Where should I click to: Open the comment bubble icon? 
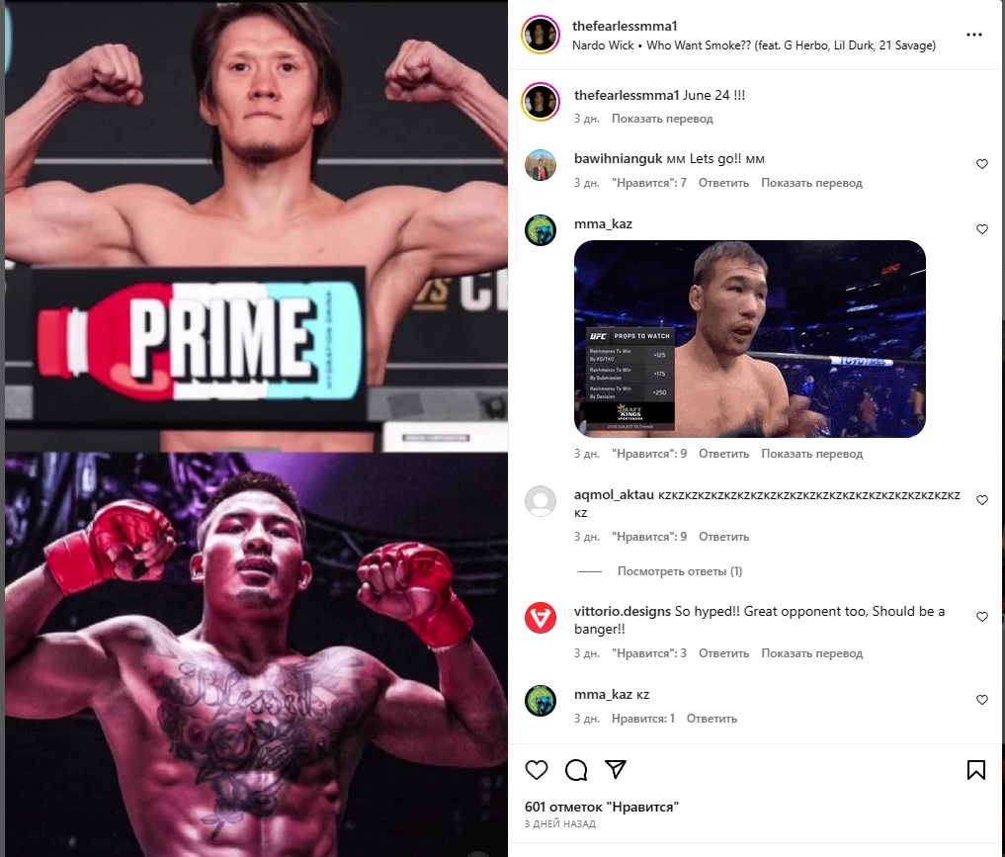pos(575,769)
